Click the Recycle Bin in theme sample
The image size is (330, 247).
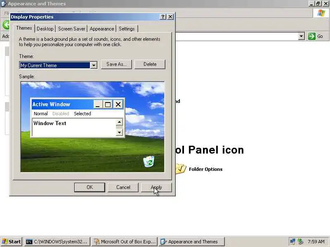point(149,161)
